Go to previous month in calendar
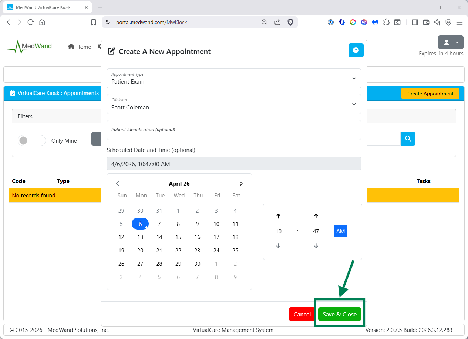Viewport: 468px width, 339px height. [118, 184]
